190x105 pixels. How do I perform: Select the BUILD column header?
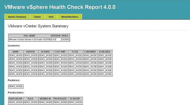pyautogui.click(x=65, y=36)
